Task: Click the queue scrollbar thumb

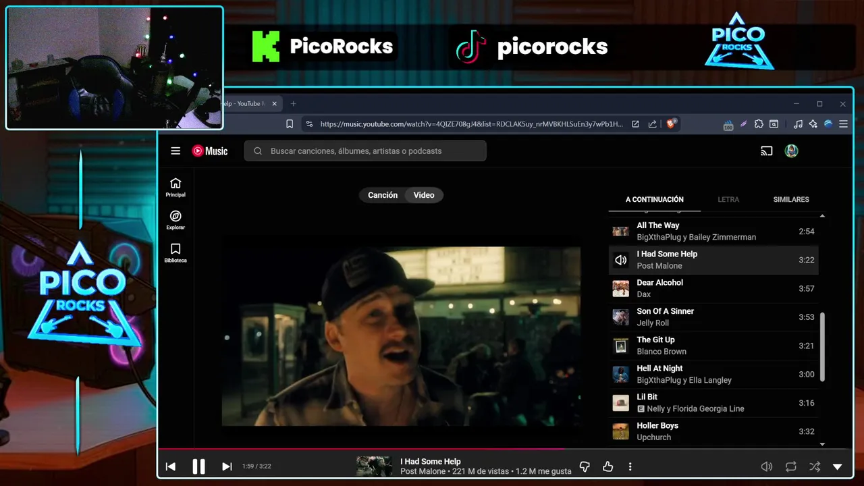Action: [x=822, y=347]
